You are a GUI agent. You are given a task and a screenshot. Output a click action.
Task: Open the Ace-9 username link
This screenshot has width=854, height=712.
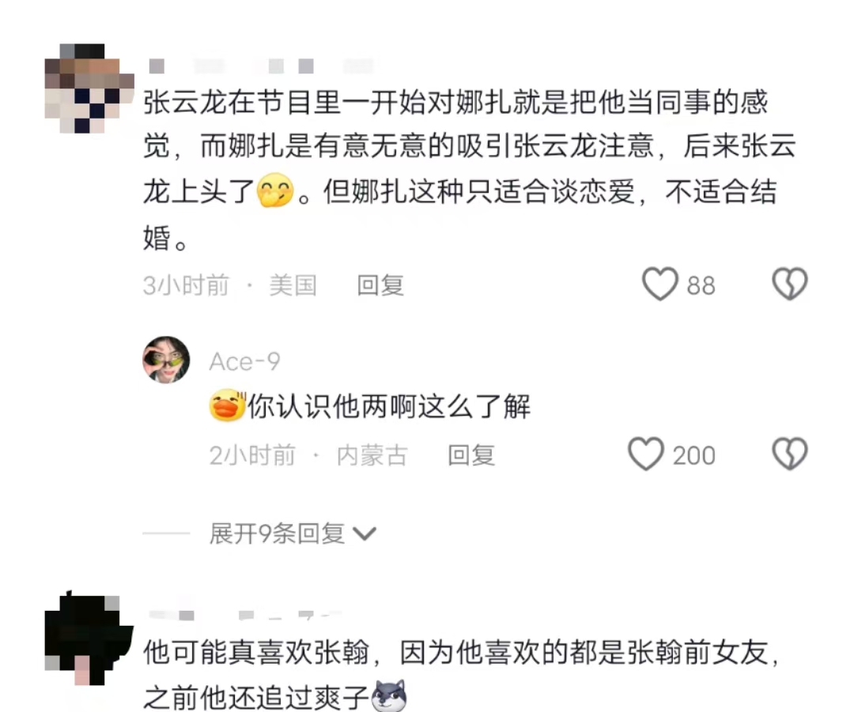point(244,361)
